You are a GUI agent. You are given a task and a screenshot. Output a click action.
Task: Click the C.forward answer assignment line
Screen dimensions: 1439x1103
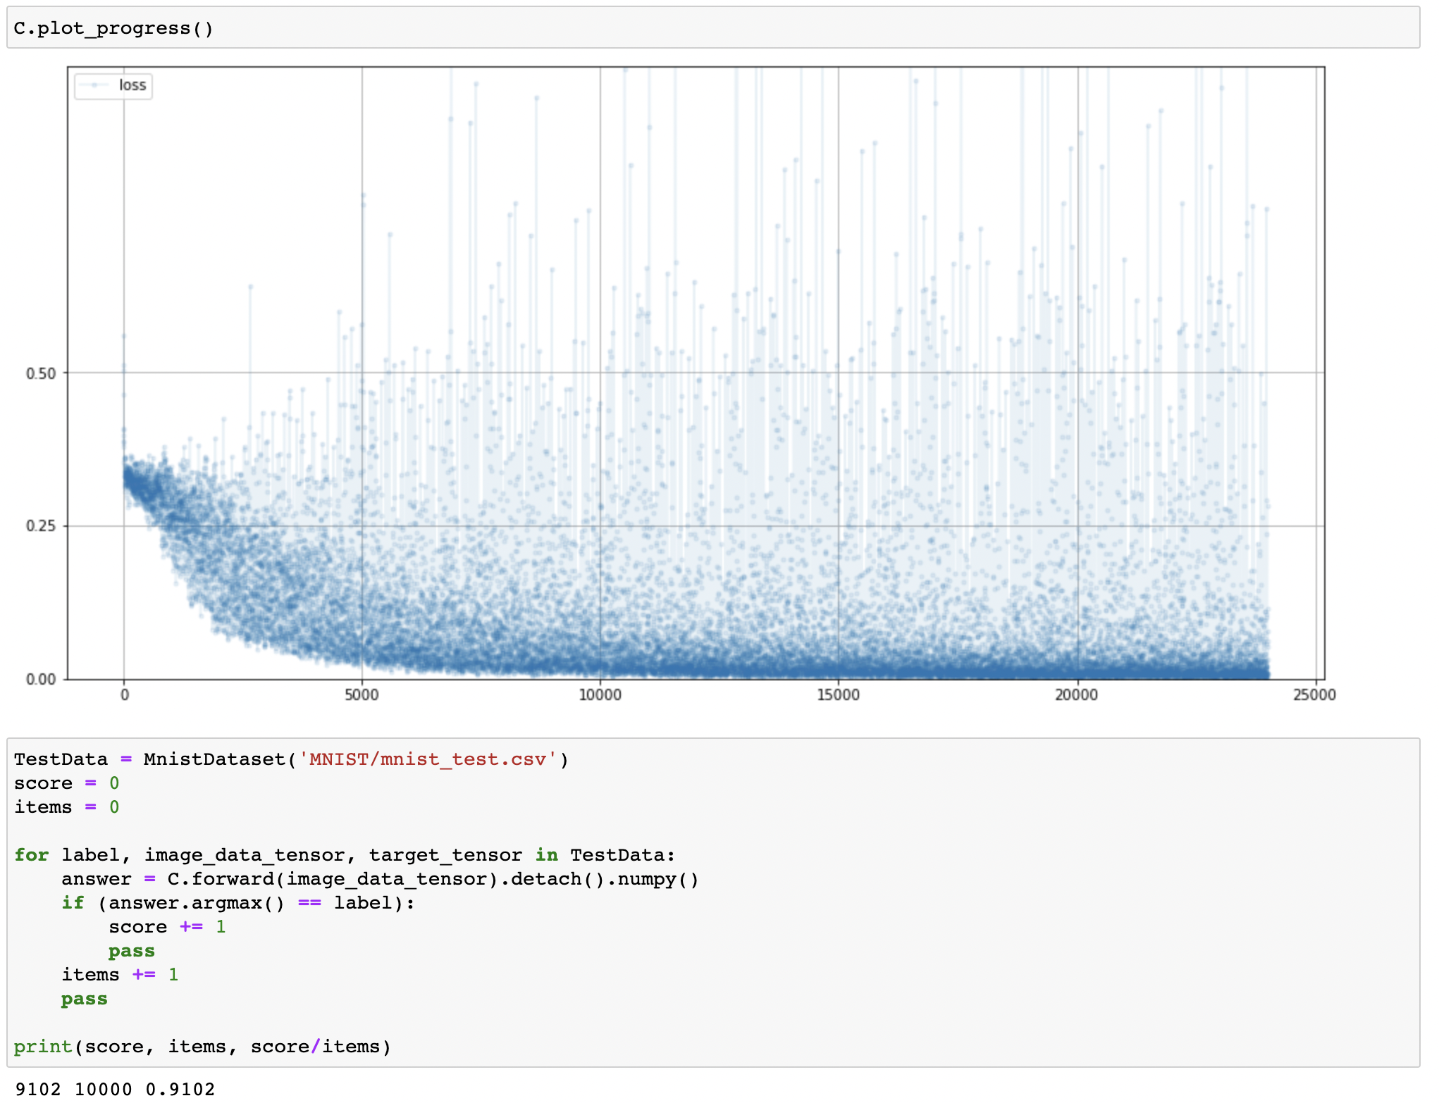coord(380,879)
